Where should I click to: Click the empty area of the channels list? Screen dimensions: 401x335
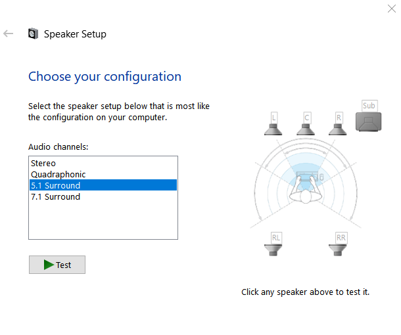pyautogui.click(x=103, y=221)
